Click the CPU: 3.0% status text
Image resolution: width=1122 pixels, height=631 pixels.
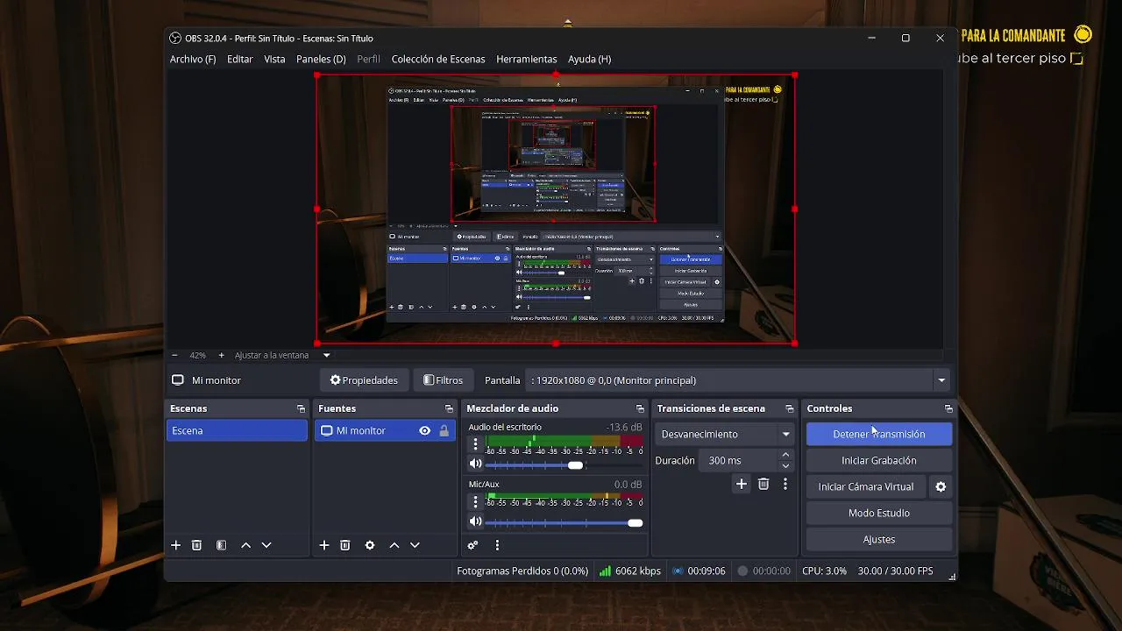coord(824,571)
